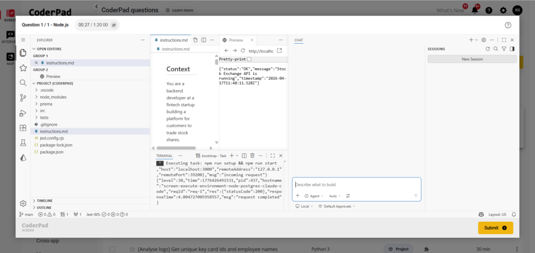
Task: Go back in the Preview browser
Action: 227,50
